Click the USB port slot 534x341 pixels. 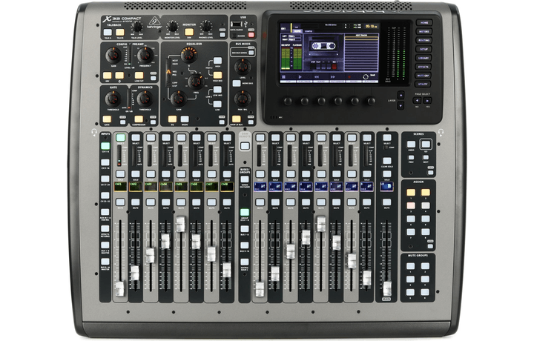click(237, 24)
